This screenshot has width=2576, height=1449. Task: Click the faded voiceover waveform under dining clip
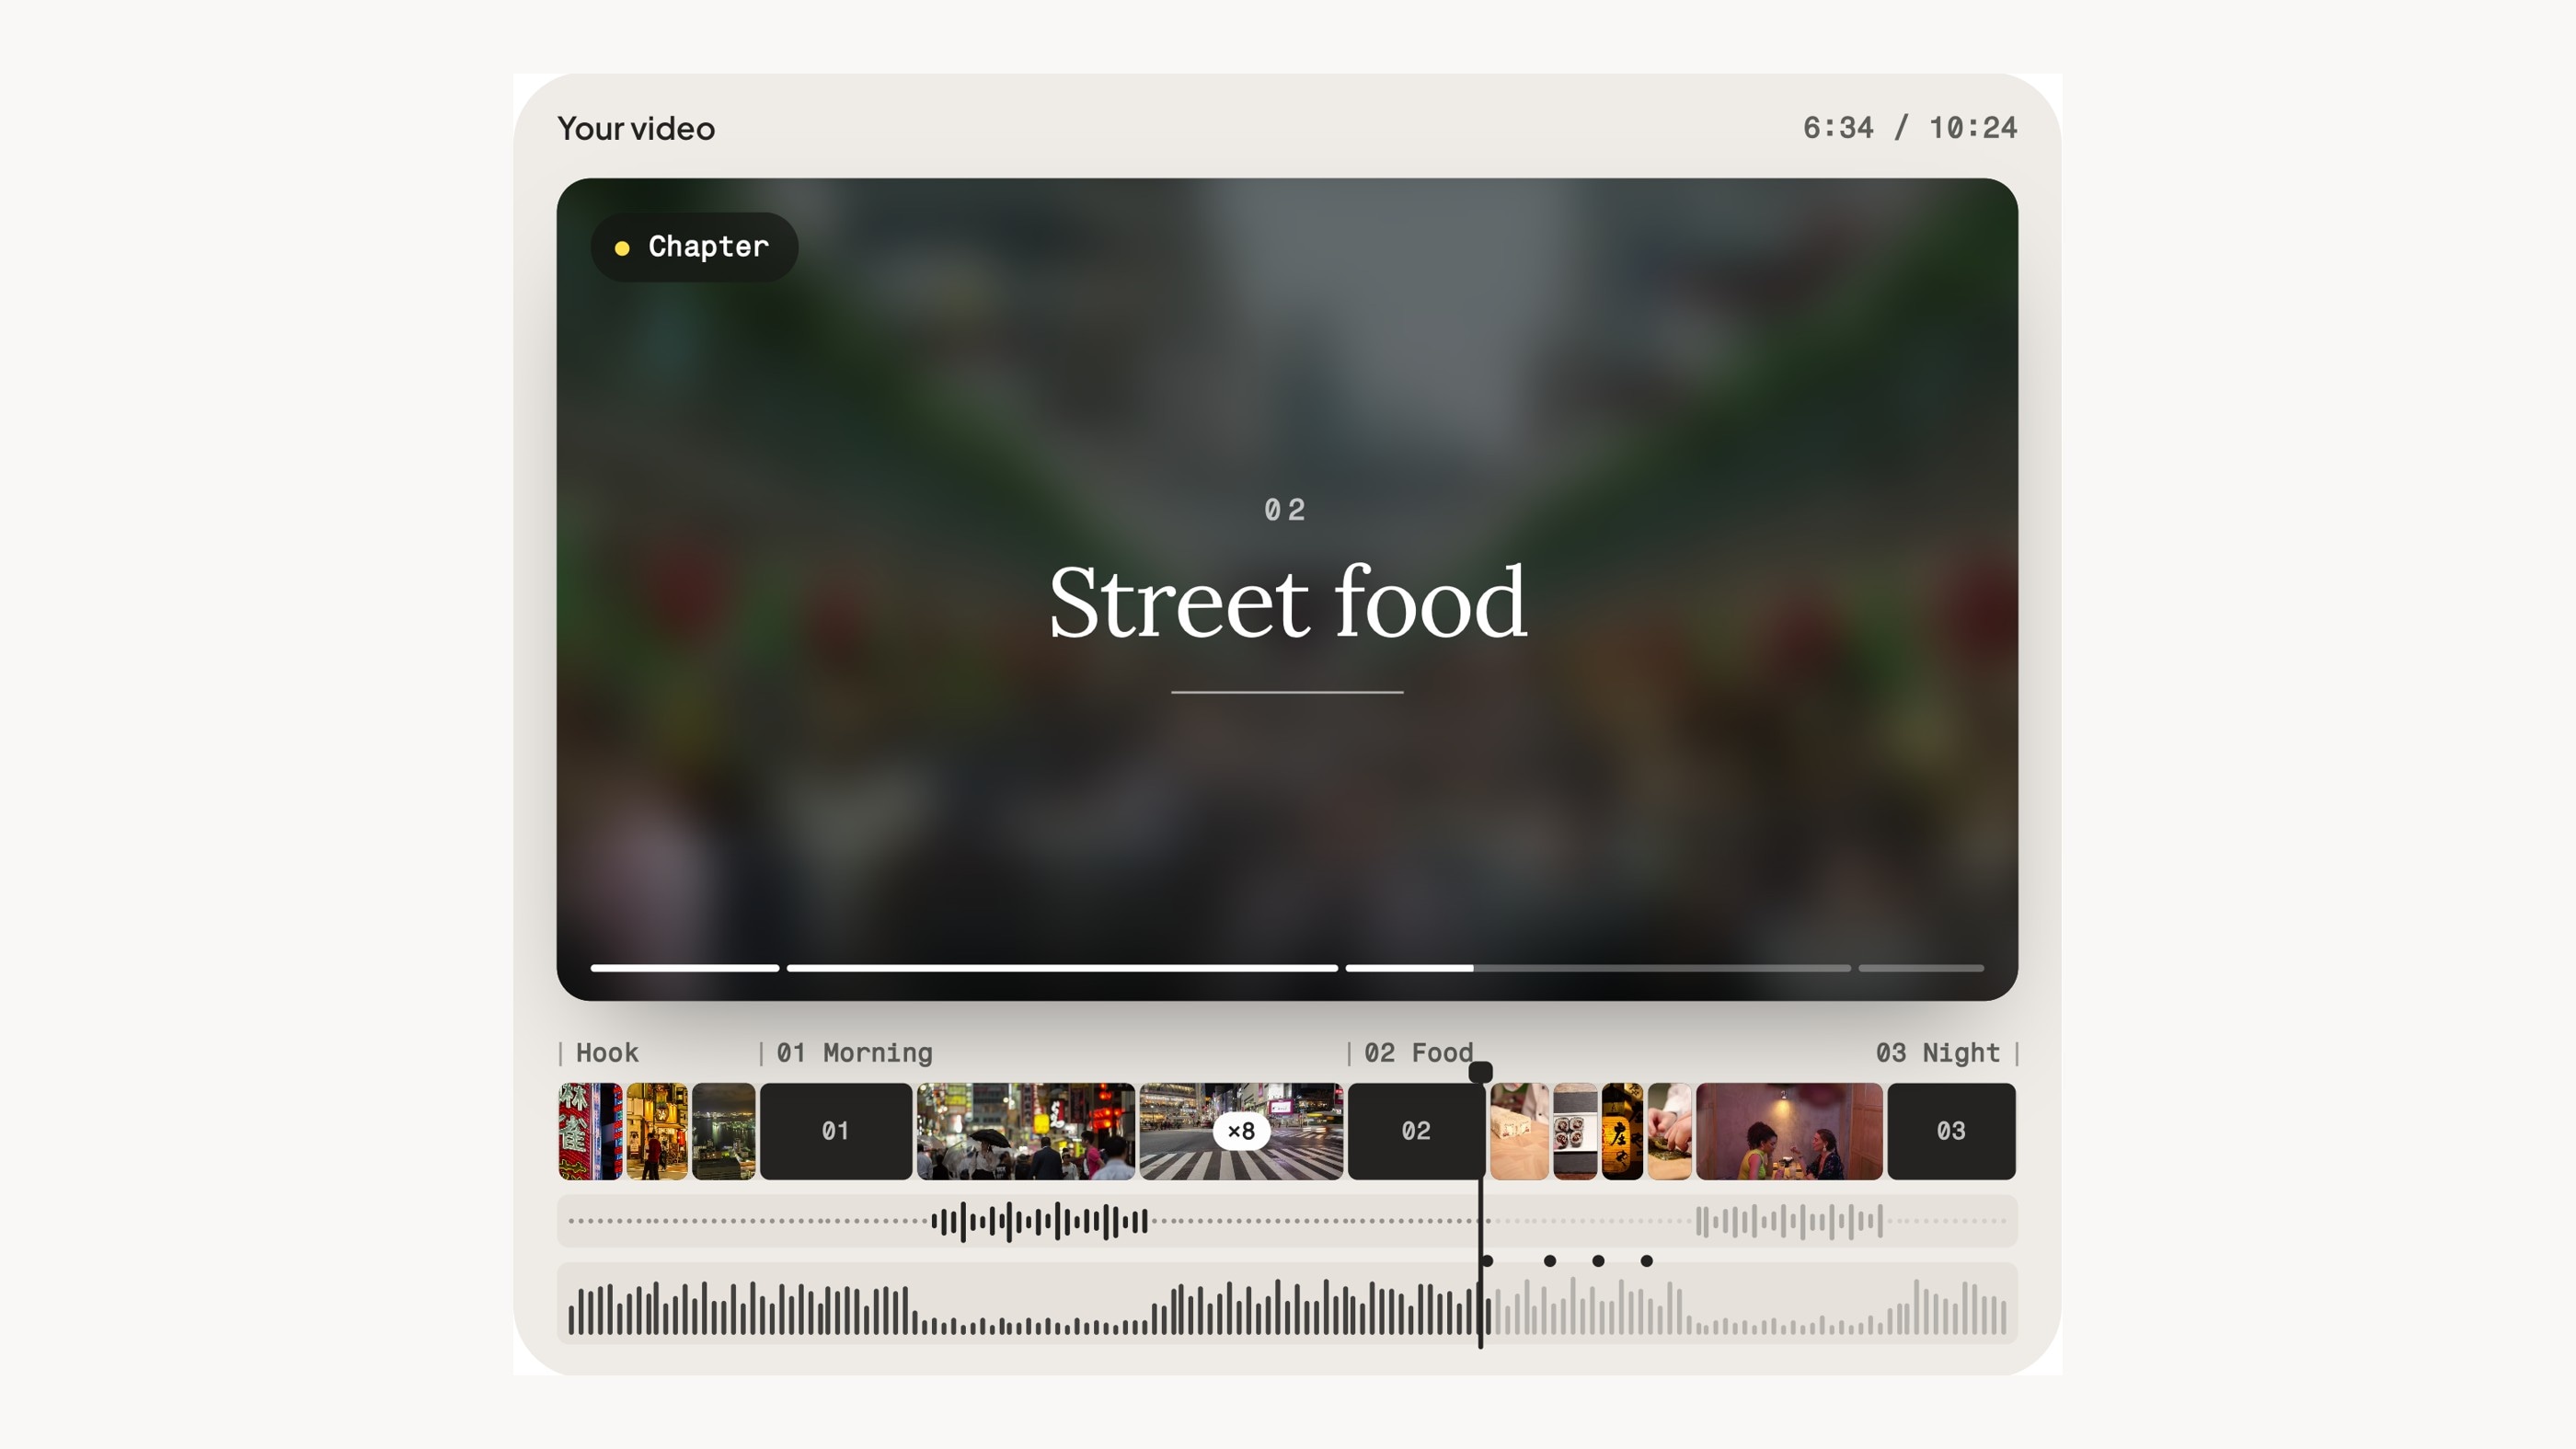pyautogui.click(x=1789, y=1221)
